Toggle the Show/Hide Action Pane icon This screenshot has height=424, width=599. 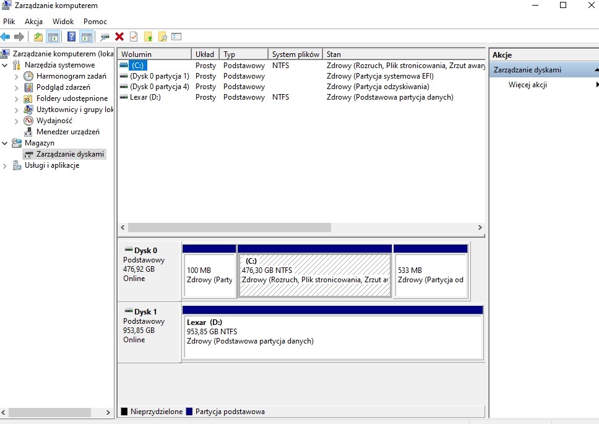[86, 37]
